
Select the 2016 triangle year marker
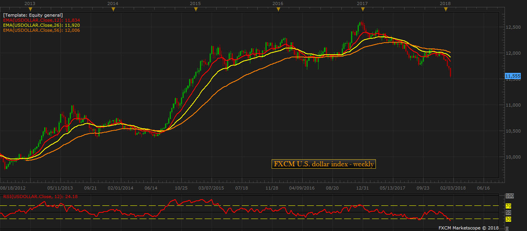pos(278,10)
